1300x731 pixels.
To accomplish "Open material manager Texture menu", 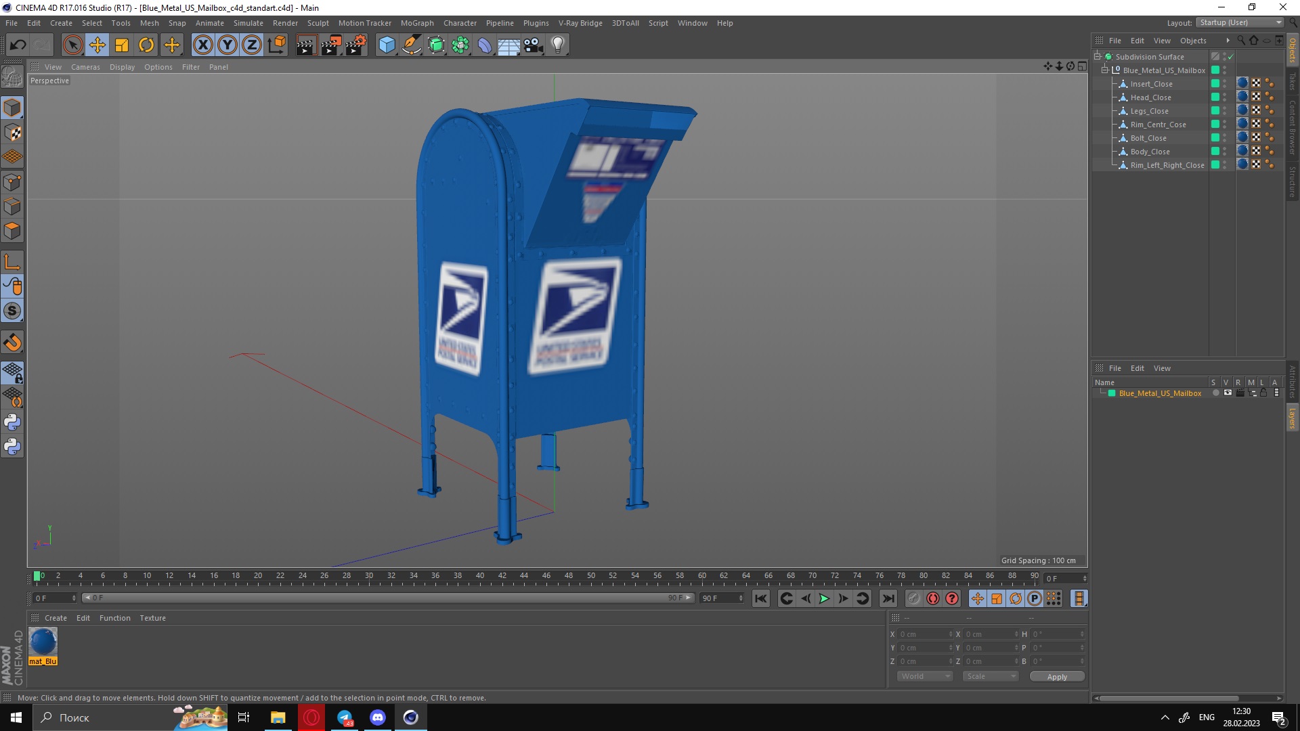I will [x=152, y=618].
